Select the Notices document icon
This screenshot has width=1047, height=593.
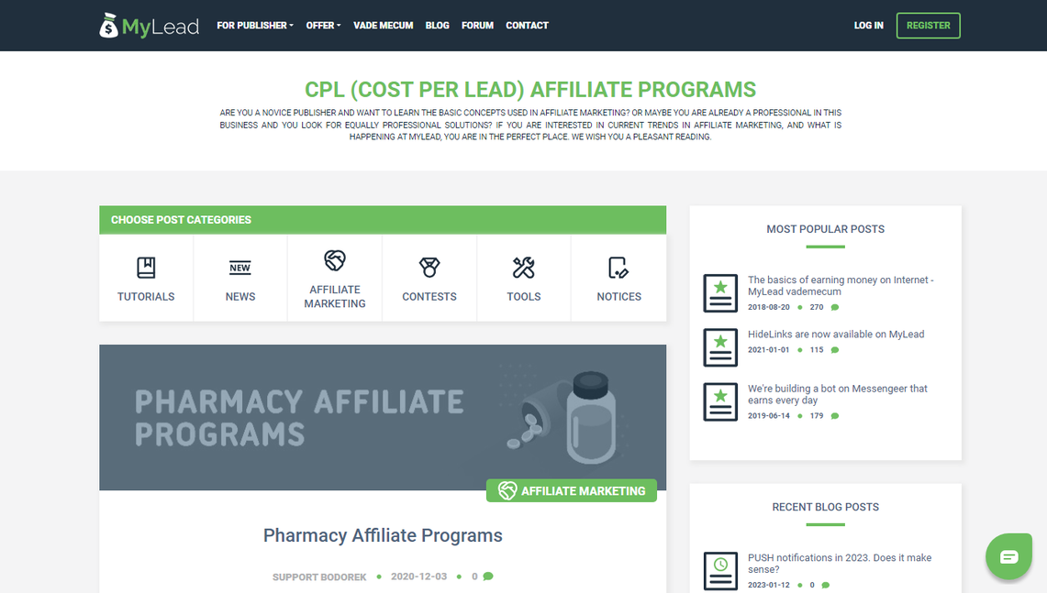[x=618, y=268]
